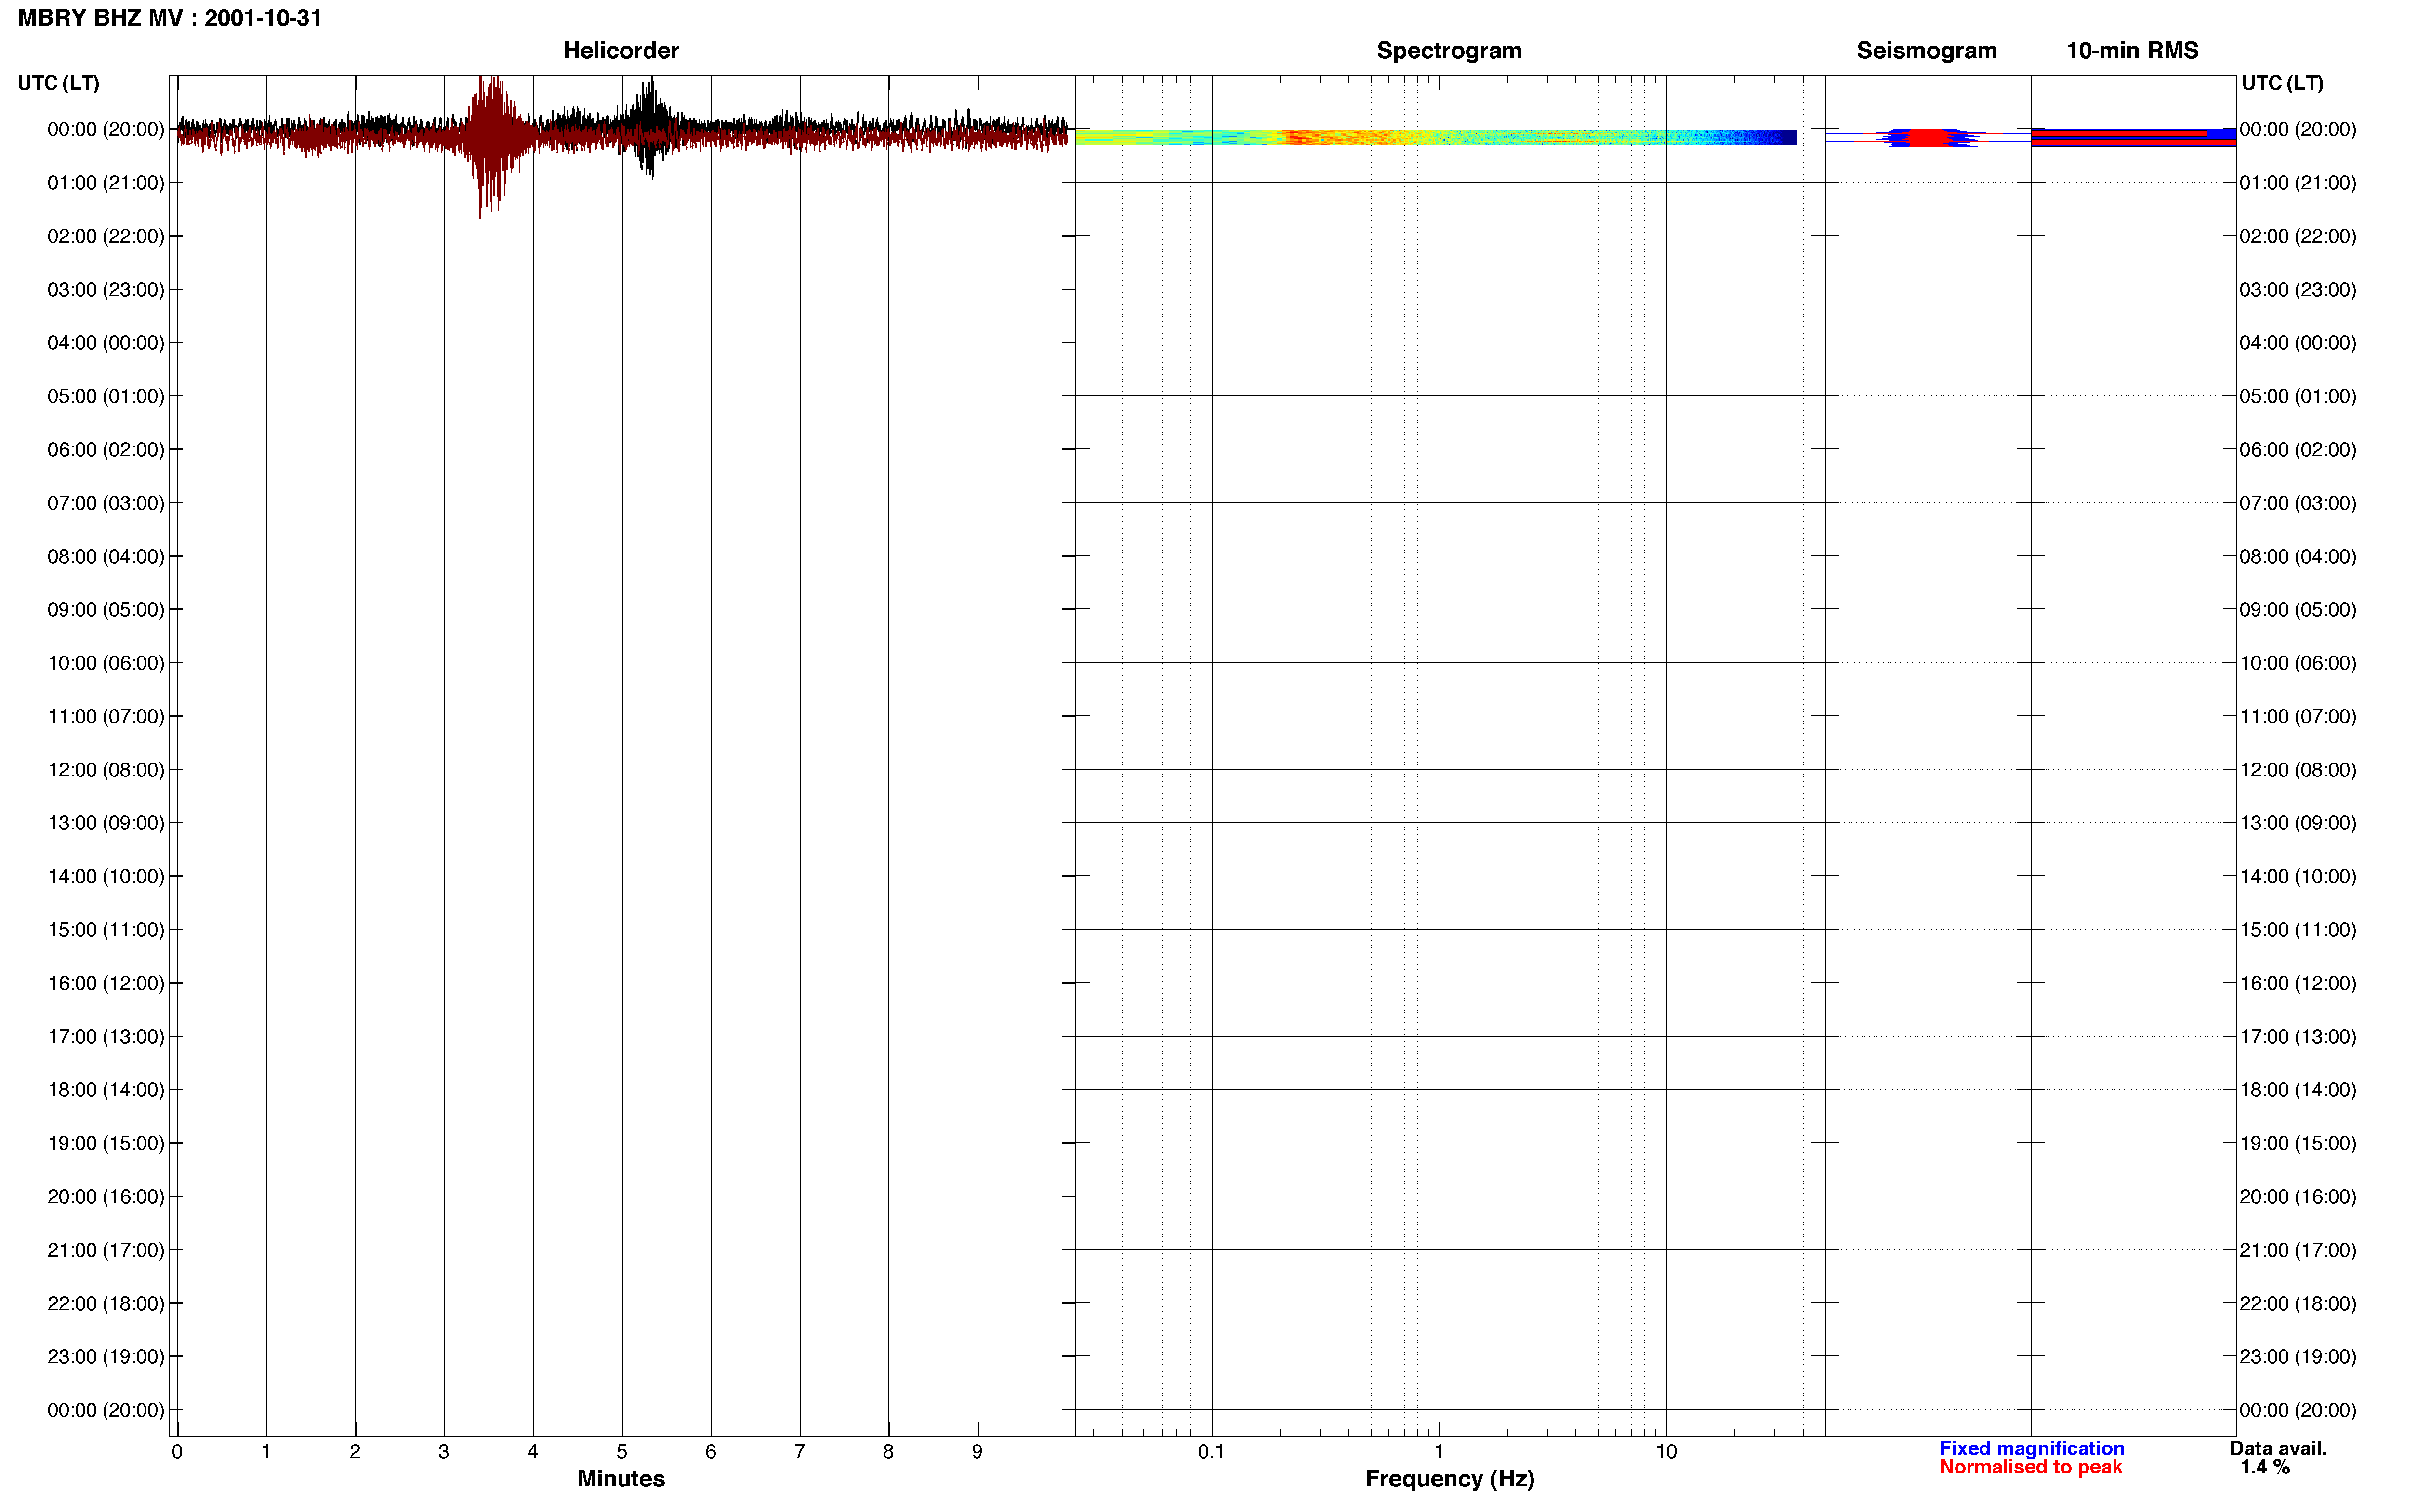Click minute tick '7' on Helicorder axis
The width and height of the screenshot is (2418, 1512).
tap(800, 1452)
